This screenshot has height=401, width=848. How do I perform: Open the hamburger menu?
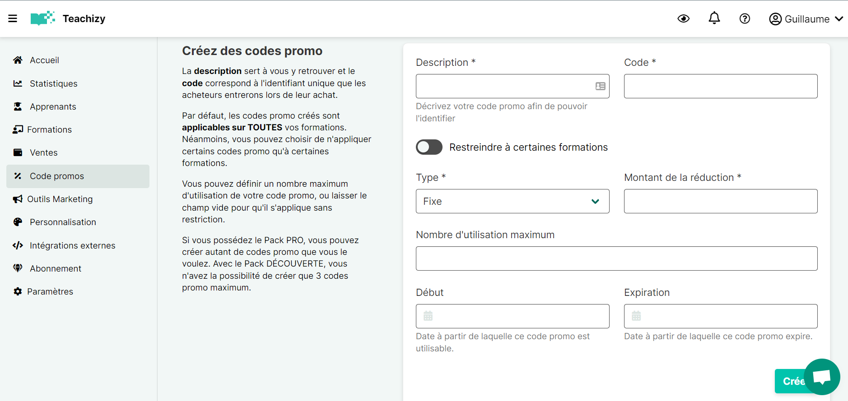[x=13, y=18]
